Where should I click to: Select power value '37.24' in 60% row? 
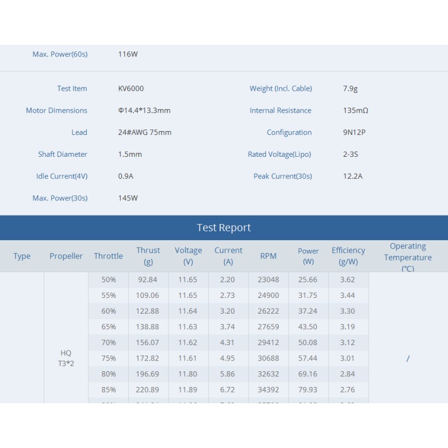click(x=307, y=311)
